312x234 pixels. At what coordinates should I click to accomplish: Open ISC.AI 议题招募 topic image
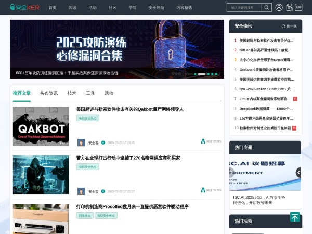click(x=265, y=173)
